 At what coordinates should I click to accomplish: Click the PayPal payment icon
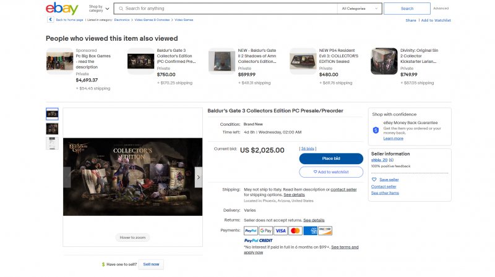(x=251, y=231)
